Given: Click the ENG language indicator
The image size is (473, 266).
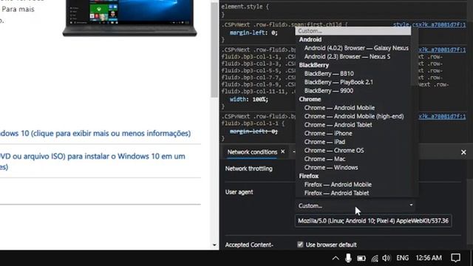Looking at the screenshot, I should 402,258.
